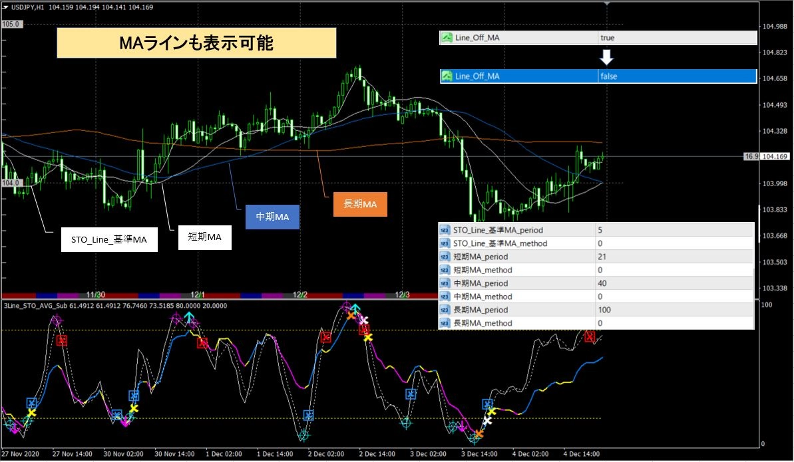Edit the value 40 of 中期MA_period
This screenshot has height=462, width=794.
[x=602, y=283]
